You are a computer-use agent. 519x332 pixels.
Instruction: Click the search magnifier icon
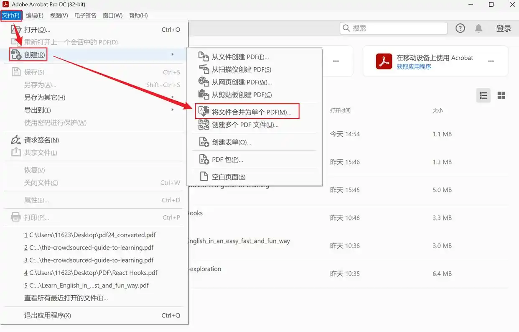point(346,28)
